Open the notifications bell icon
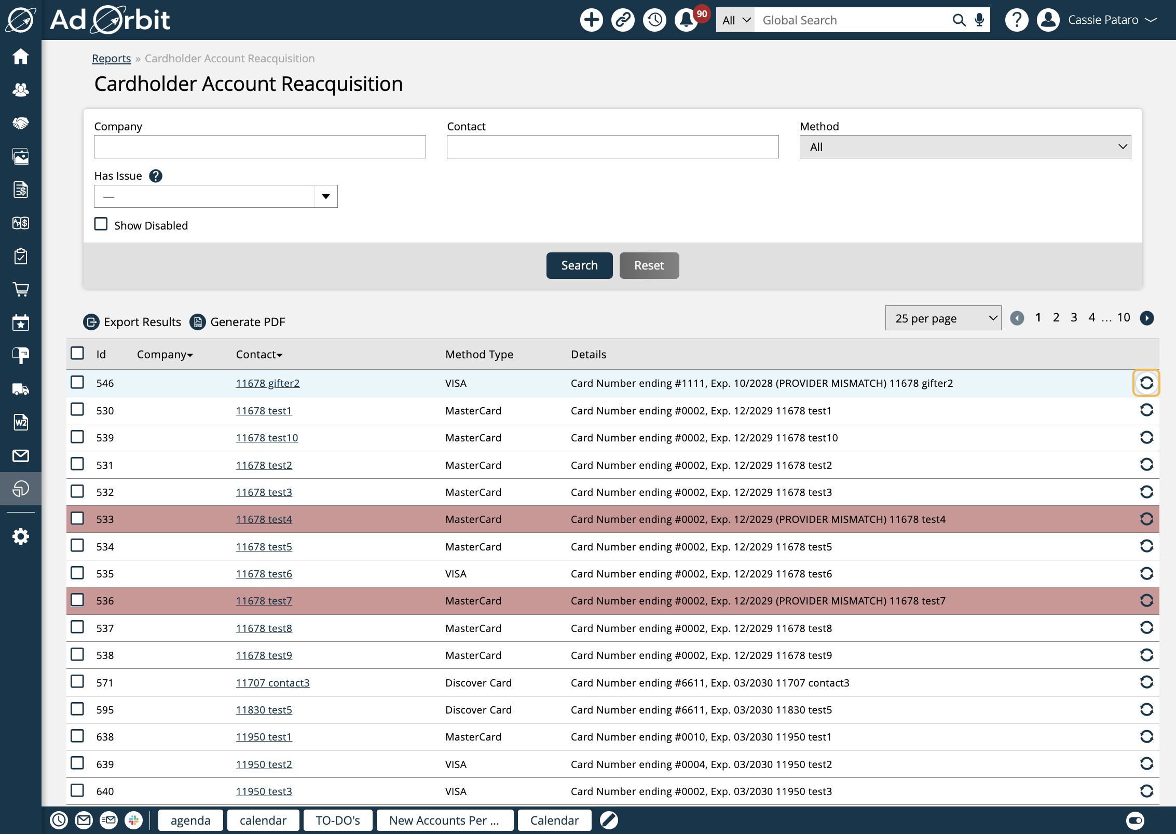The width and height of the screenshot is (1176, 834). [686, 20]
